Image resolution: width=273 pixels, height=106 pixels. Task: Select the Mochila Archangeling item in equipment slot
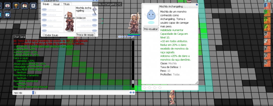click(94, 11)
